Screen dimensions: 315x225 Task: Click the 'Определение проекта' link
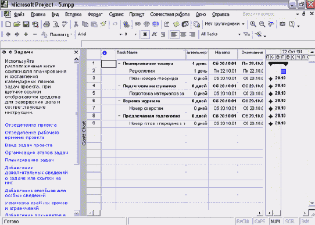point(31,125)
